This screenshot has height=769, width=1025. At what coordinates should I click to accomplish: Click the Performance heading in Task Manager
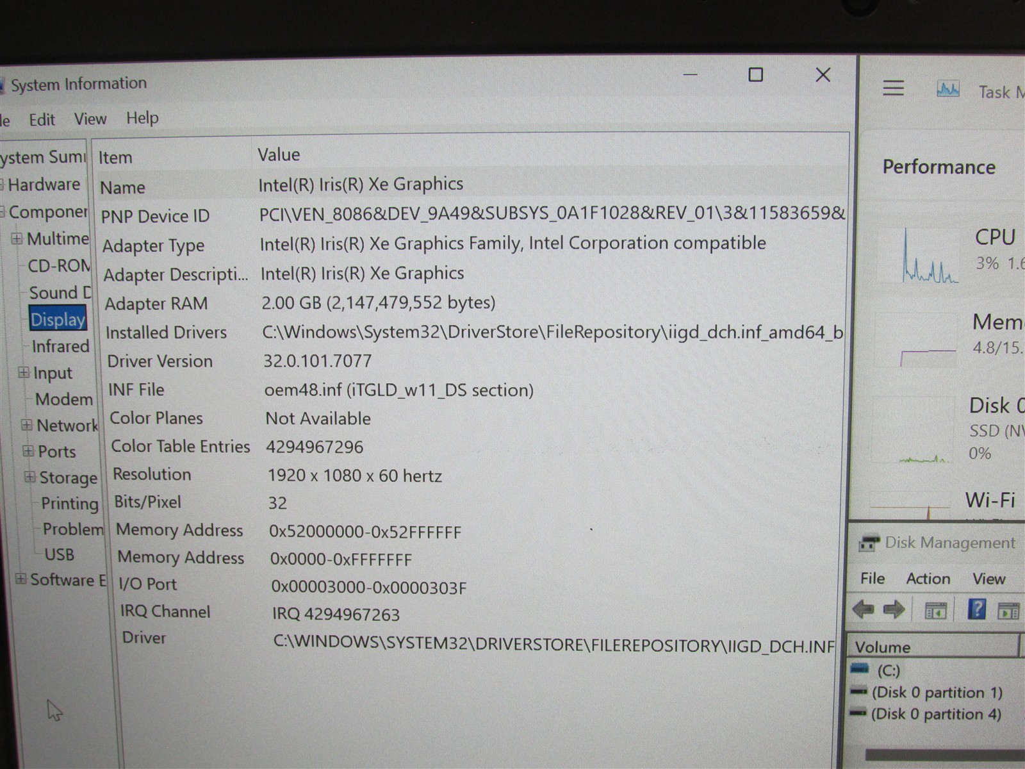point(939,167)
